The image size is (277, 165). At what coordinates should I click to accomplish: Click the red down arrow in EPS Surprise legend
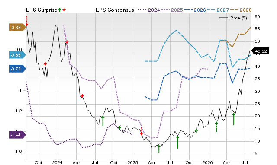[x=64, y=10]
